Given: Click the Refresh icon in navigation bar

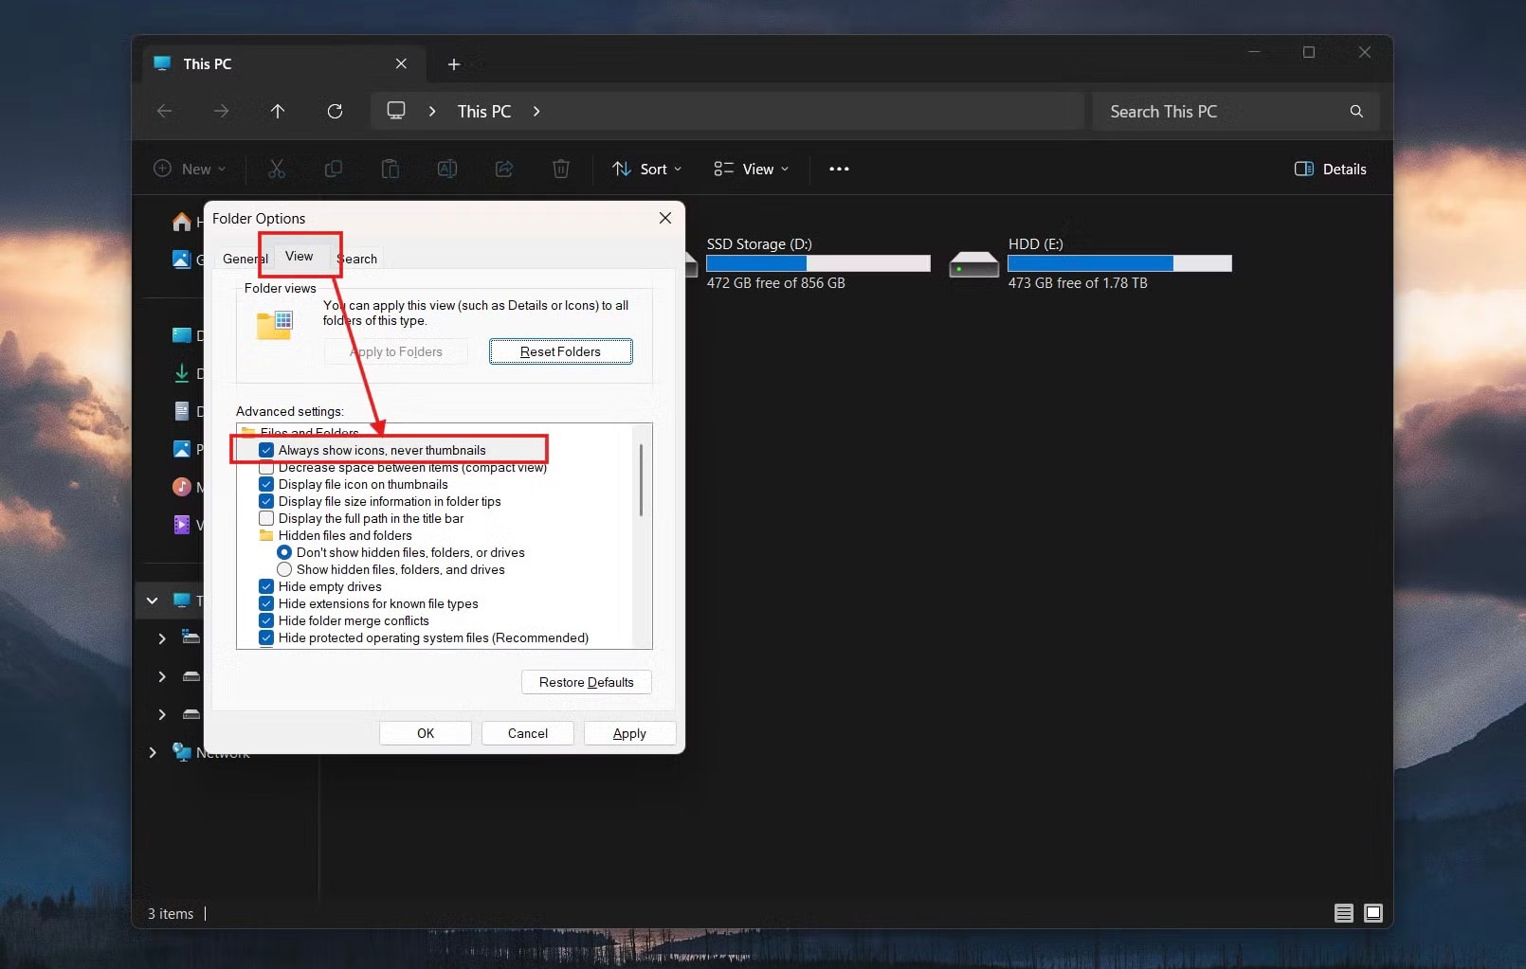Looking at the screenshot, I should pyautogui.click(x=335, y=112).
